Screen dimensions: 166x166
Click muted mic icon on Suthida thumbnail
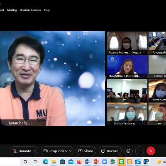tap(144, 123)
